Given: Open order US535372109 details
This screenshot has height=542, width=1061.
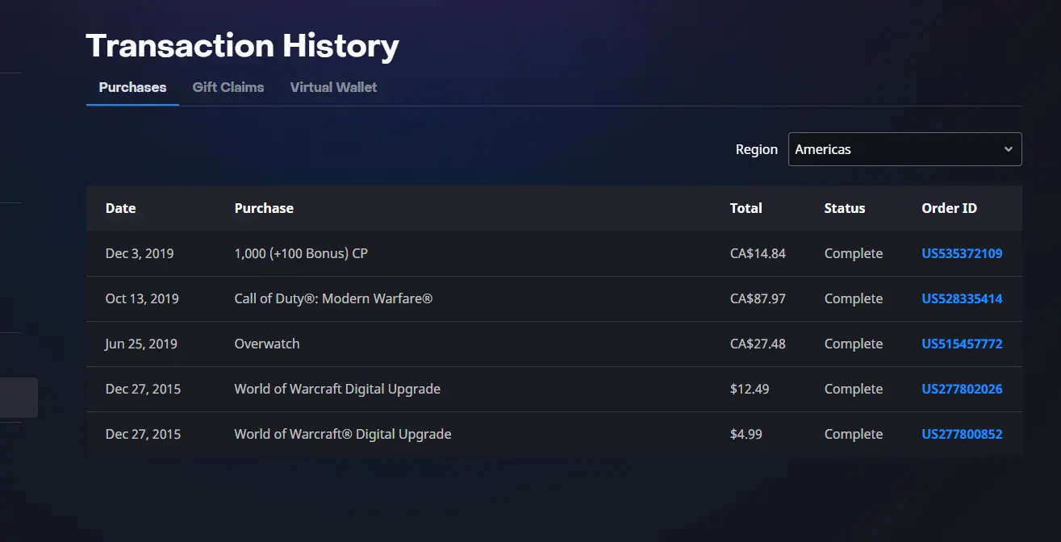Looking at the screenshot, I should click(962, 253).
